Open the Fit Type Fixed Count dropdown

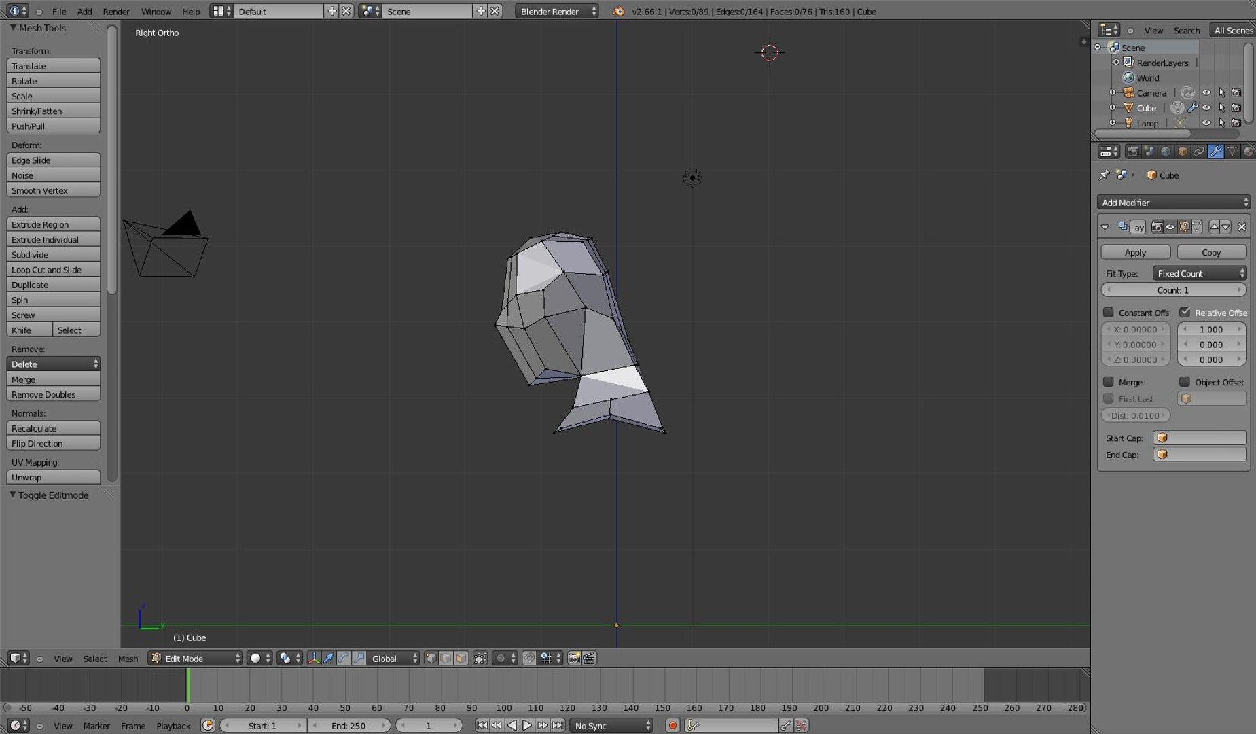pyautogui.click(x=1200, y=273)
